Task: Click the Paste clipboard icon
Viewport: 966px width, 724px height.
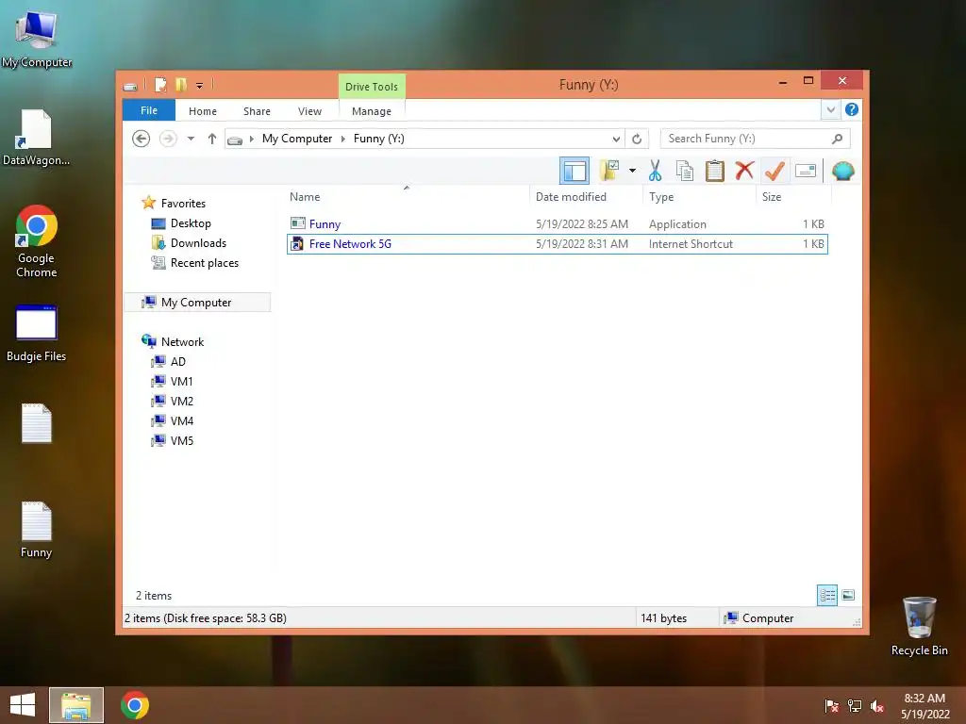Action: pyautogui.click(x=715, y=171)
